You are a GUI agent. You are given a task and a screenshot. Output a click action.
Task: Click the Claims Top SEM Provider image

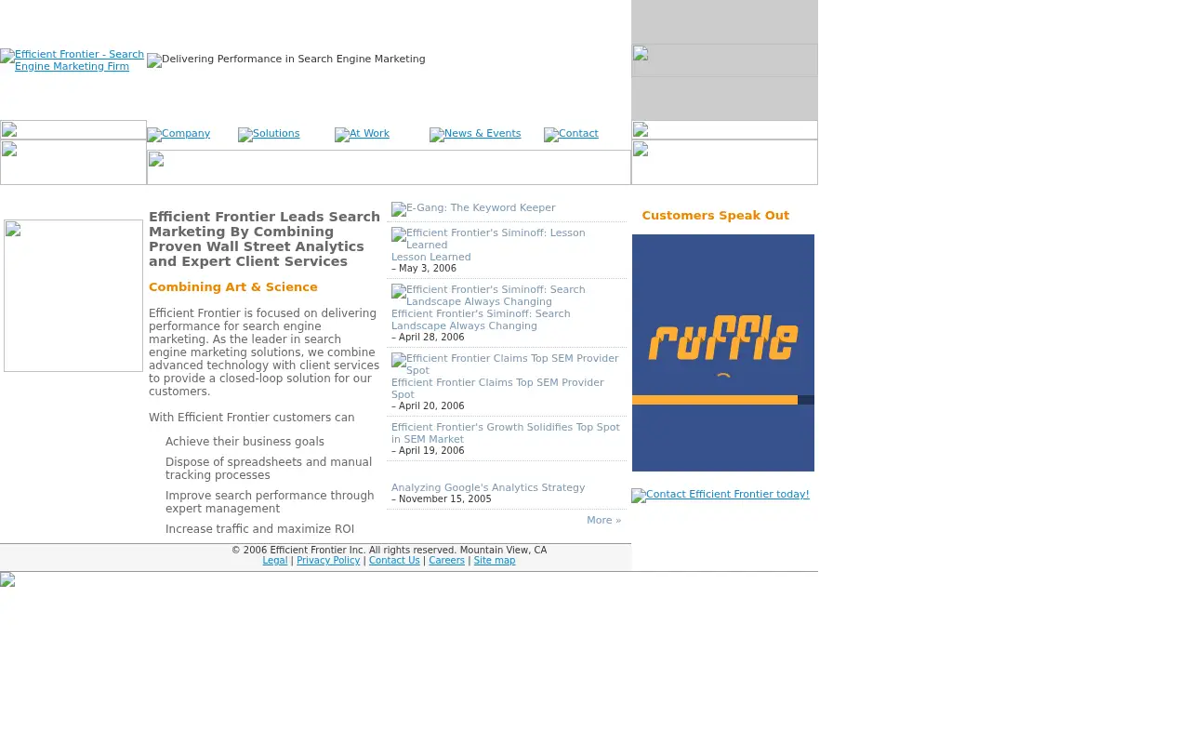click(505, 365)
